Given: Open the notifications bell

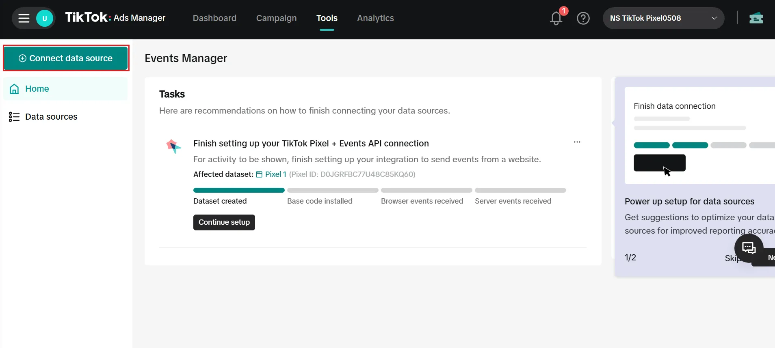Looking at the screenshot, I should coord(556,18).
